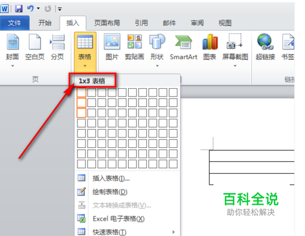Click the Redo button in quick access toolbar
The width and height of the screenshot is (305, 236).
(x=48, y=9)
